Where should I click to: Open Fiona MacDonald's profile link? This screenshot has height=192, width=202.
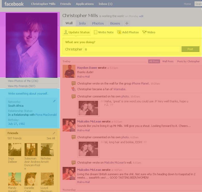(46, 115)
